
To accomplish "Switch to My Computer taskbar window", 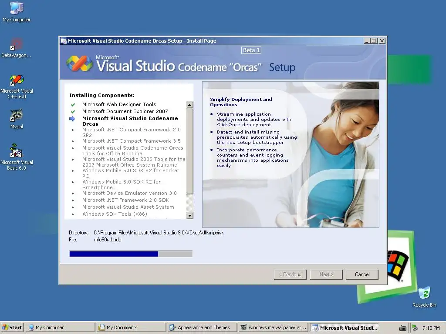I will click(x=60, y=327).
